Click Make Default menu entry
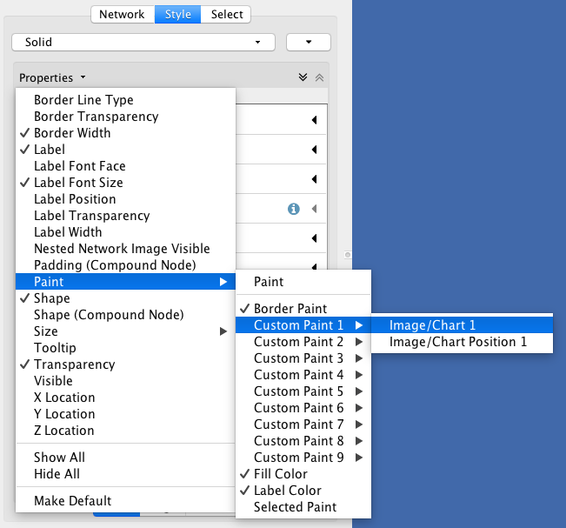566x528 pixels. [72, 501]
